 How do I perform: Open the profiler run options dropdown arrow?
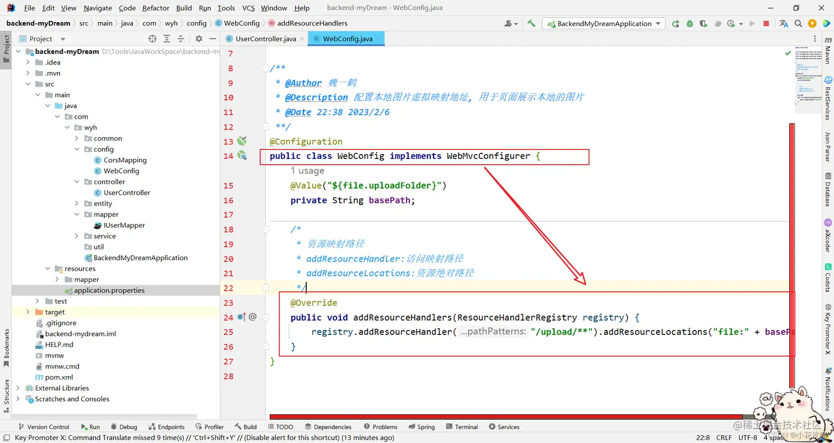point(741,23)
